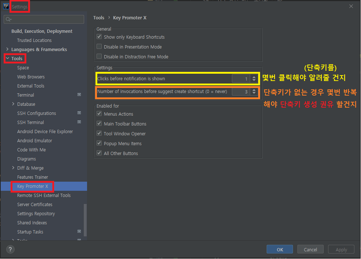Open Trusted Locations settings page
361x259 pixels.
pyautogui.click(x=34, y=40)
